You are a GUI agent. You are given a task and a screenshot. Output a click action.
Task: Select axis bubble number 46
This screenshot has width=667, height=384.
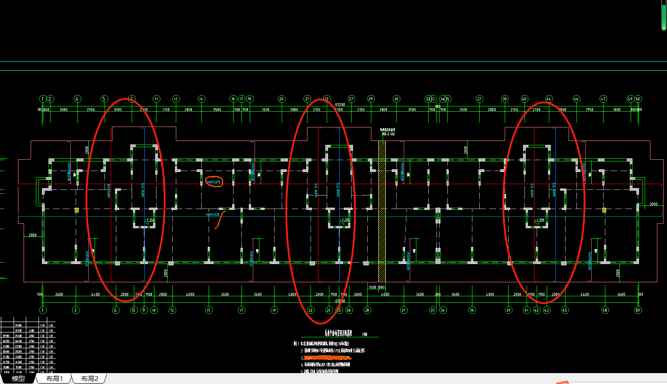pos(576,99)
